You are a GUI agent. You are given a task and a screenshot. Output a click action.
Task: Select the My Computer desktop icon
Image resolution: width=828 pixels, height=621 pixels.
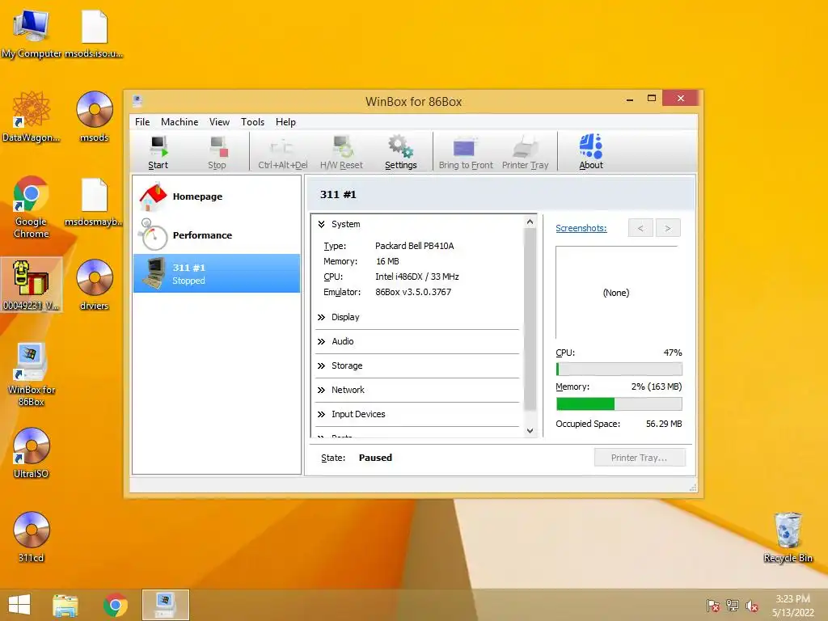(x=32, y=34)
